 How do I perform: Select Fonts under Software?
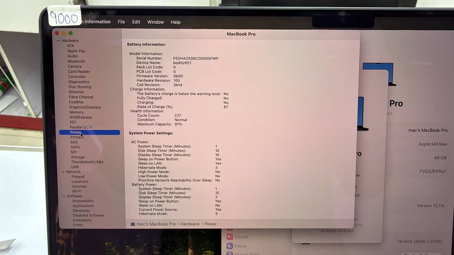pos(78,225)
